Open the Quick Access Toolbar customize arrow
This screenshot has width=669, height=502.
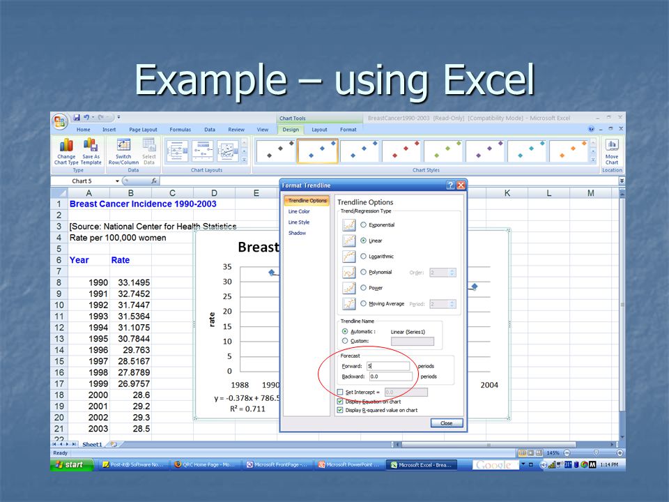click(118, 117)
